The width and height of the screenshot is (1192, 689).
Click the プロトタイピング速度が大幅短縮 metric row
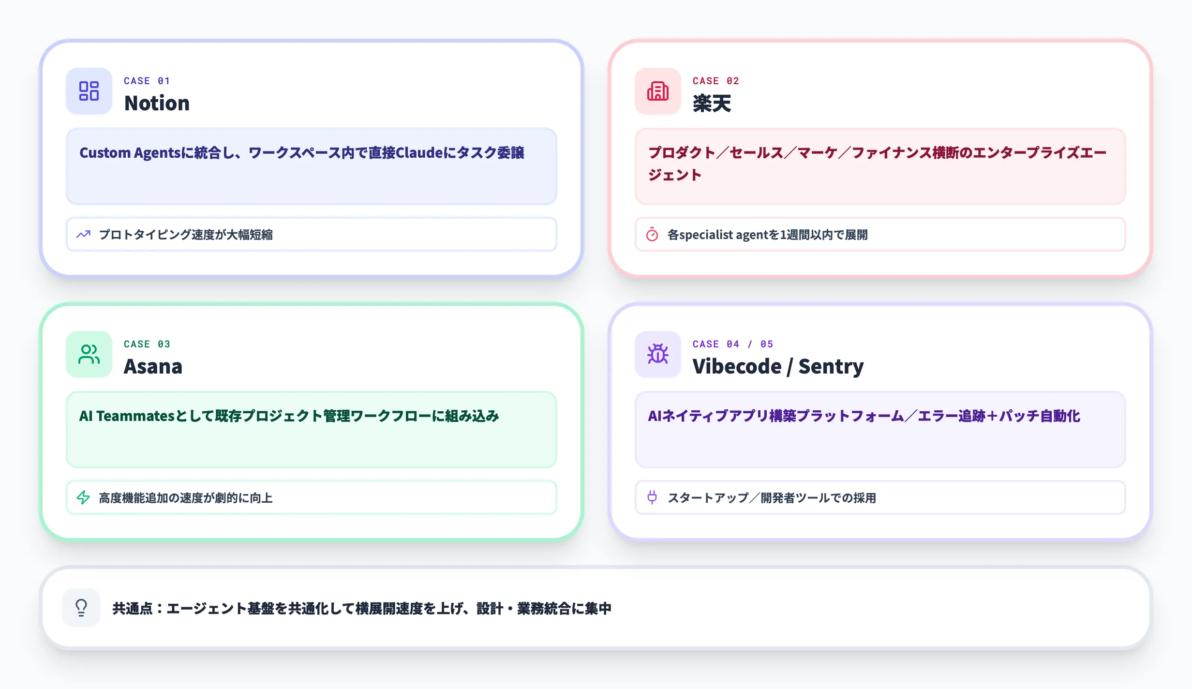point(311,235)
